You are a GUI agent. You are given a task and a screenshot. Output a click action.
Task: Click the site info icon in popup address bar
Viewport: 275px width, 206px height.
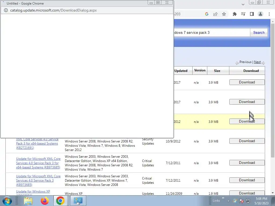pyautogui.click(x=6, y=10)
